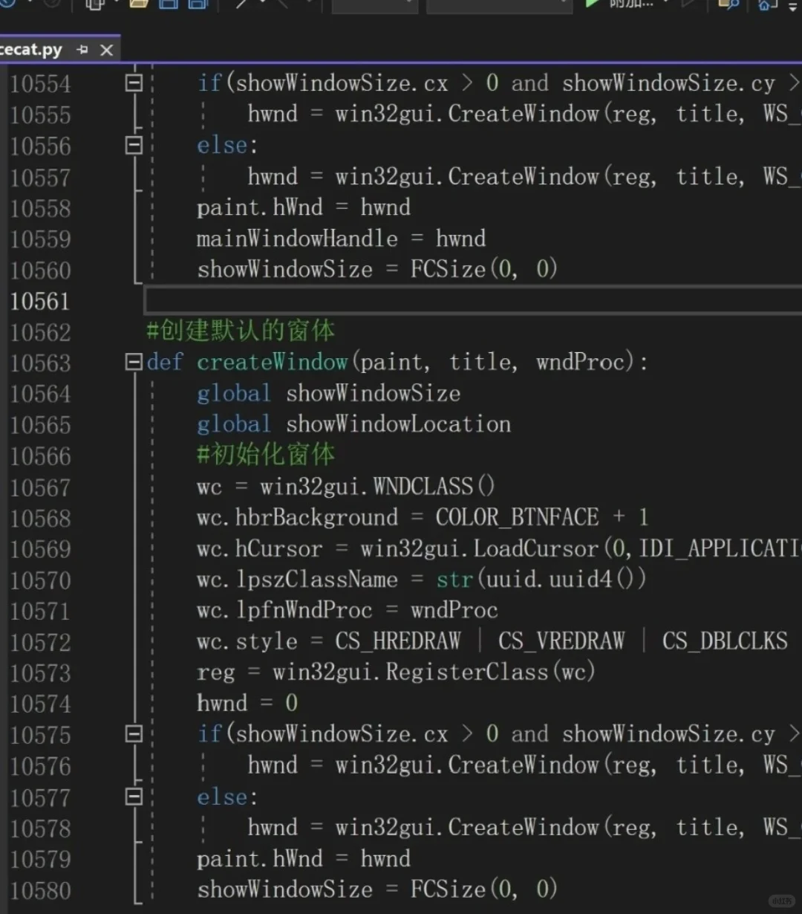Collapse the createWindow function at line 10563
This screenshot has width=802, height=914.
(134, 363)
